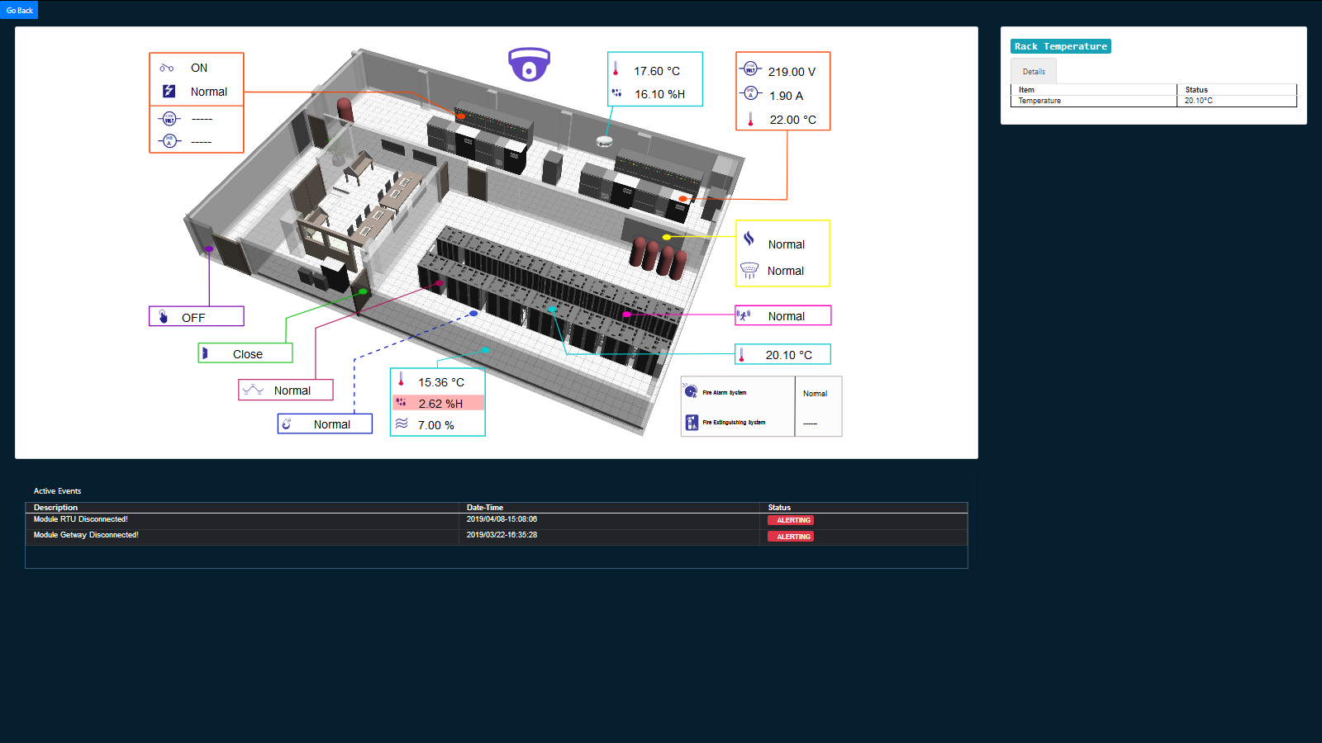Click the 16.10 %H reading
Screen dimensions: 1322x743
[659, 94]
